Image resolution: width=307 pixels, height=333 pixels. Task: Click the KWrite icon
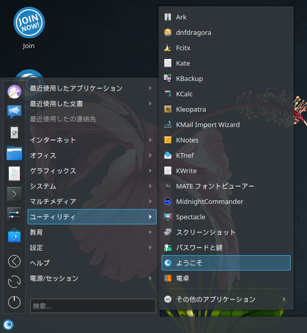click(x=168, y=171)
